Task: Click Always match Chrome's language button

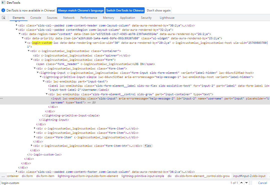Action: [81, 10]
